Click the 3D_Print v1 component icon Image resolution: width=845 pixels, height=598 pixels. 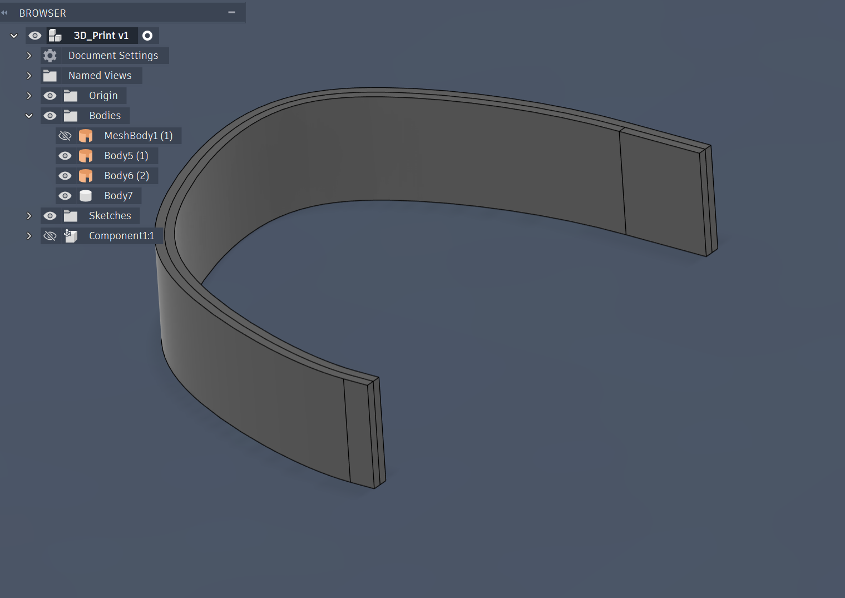pyautogui.click(x=55, y=36)
